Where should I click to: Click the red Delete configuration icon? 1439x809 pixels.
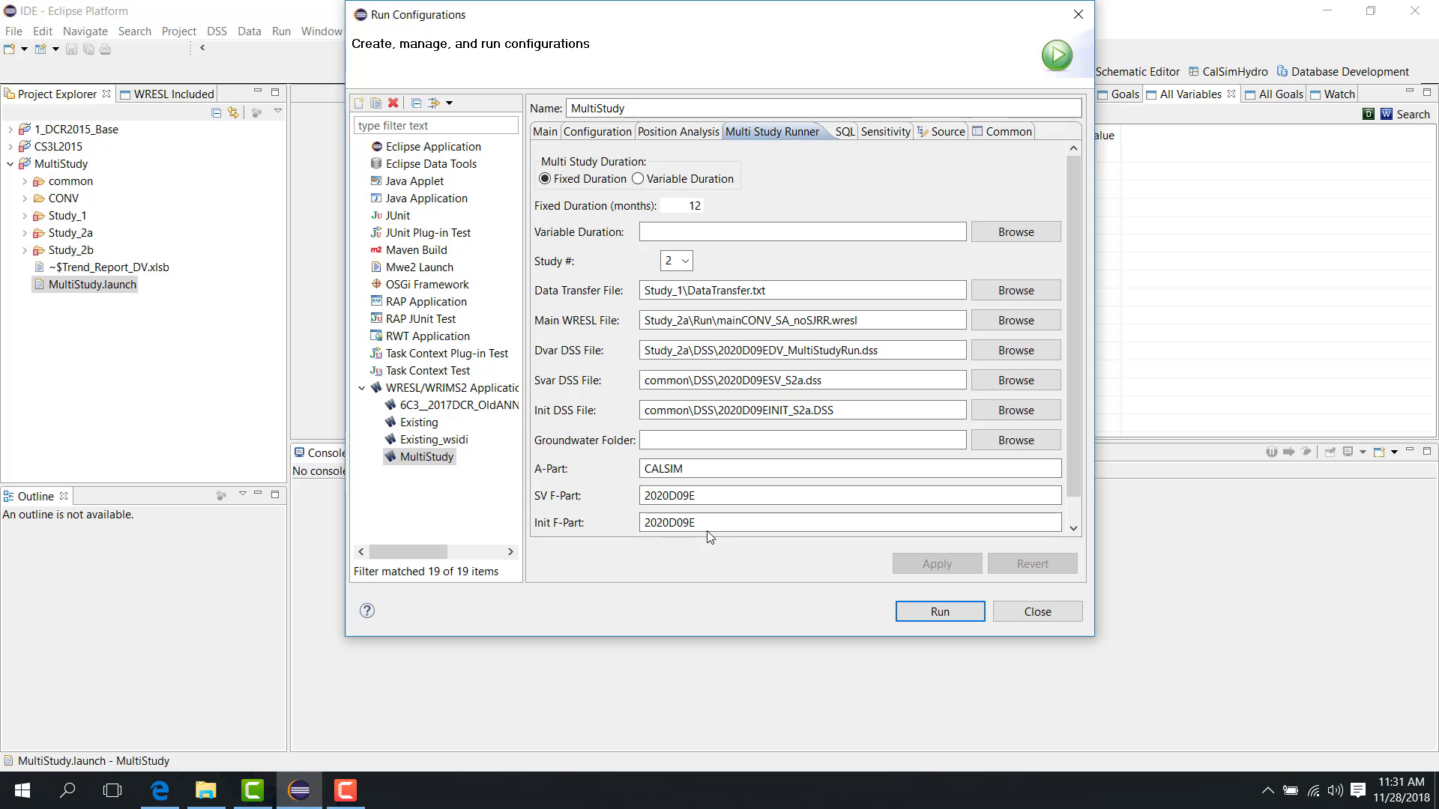coord(393,103)
